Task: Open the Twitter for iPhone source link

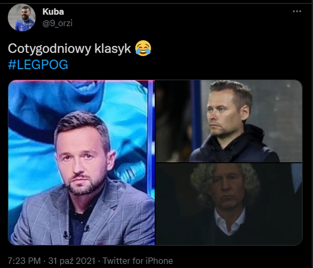Action: point(138,261)
